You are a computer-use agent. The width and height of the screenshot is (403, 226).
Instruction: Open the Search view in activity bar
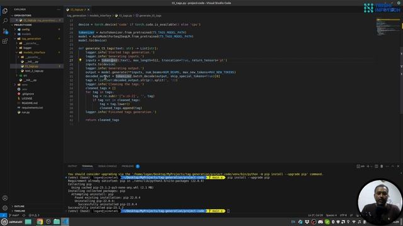(5, 21)
